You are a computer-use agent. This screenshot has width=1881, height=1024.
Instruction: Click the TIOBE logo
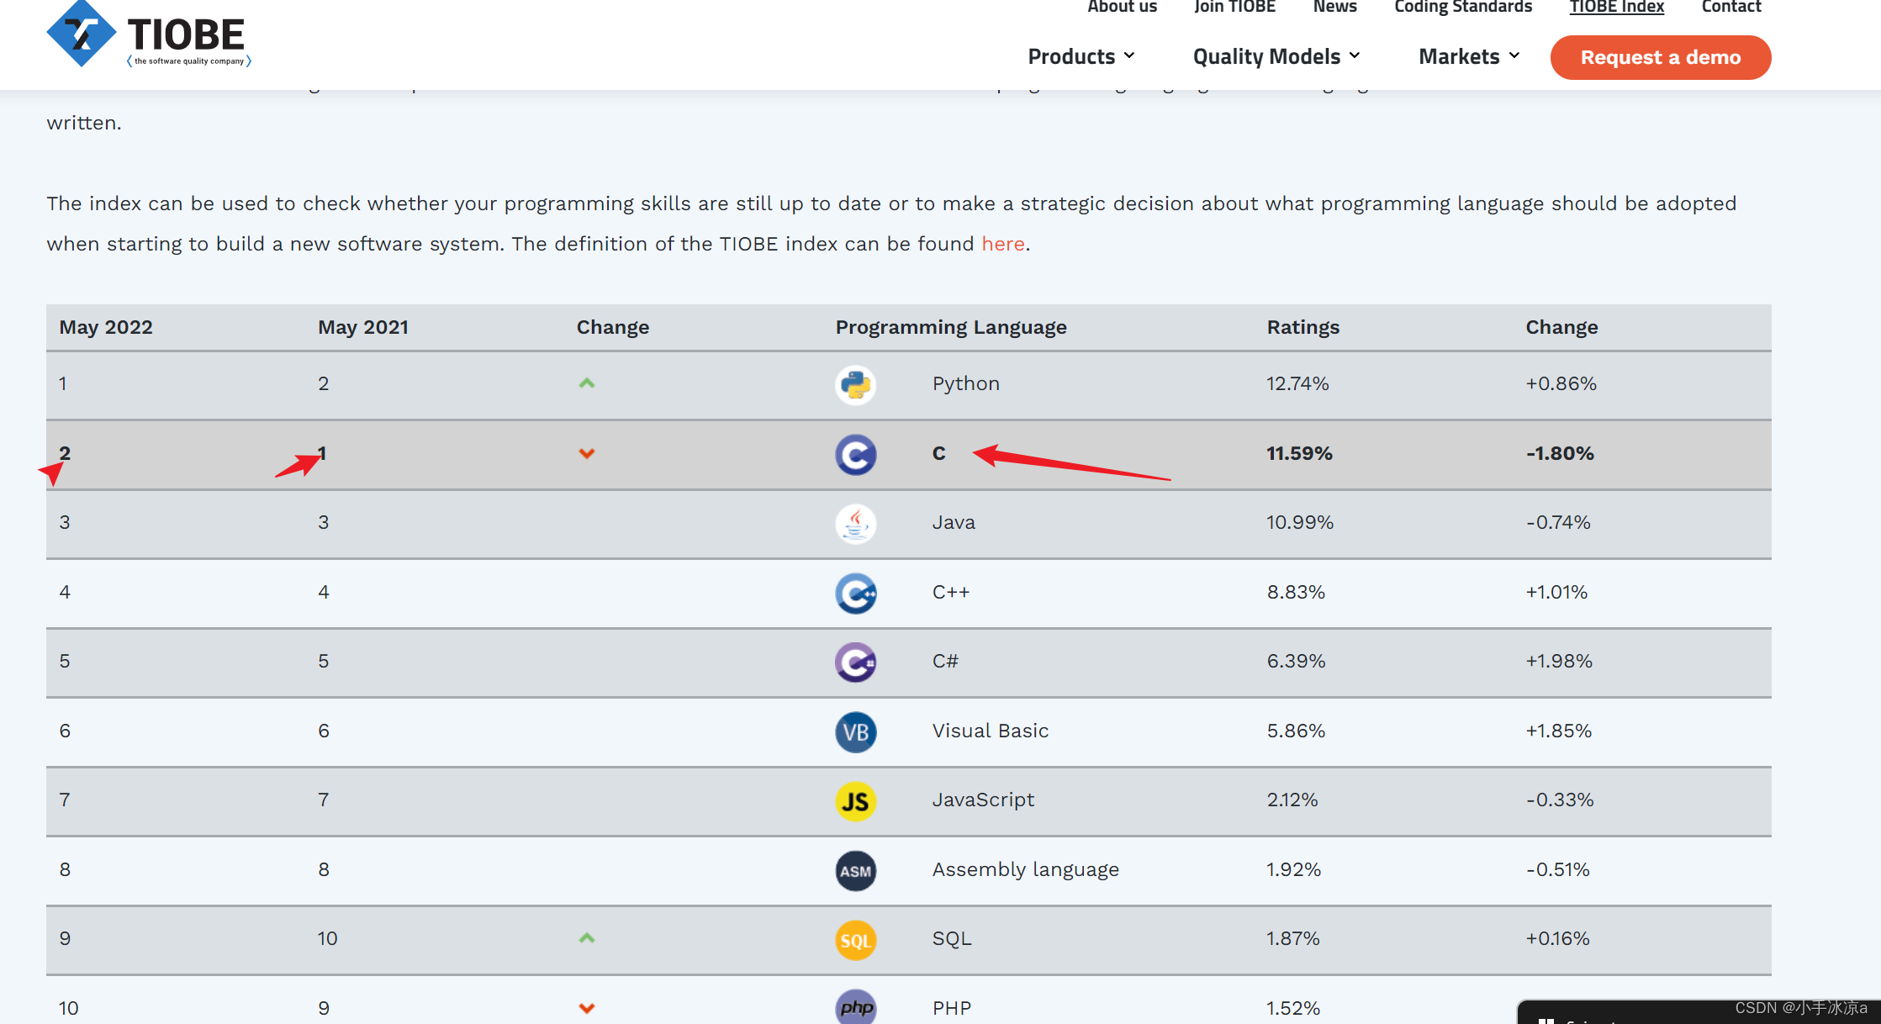coord(149,35)
